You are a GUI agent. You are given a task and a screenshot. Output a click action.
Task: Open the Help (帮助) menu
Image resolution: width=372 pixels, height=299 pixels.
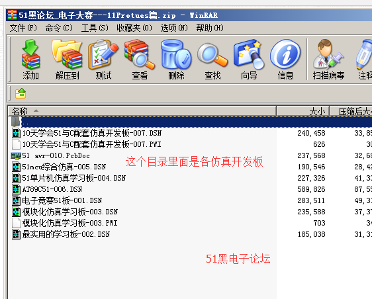(x=210, y=28)
